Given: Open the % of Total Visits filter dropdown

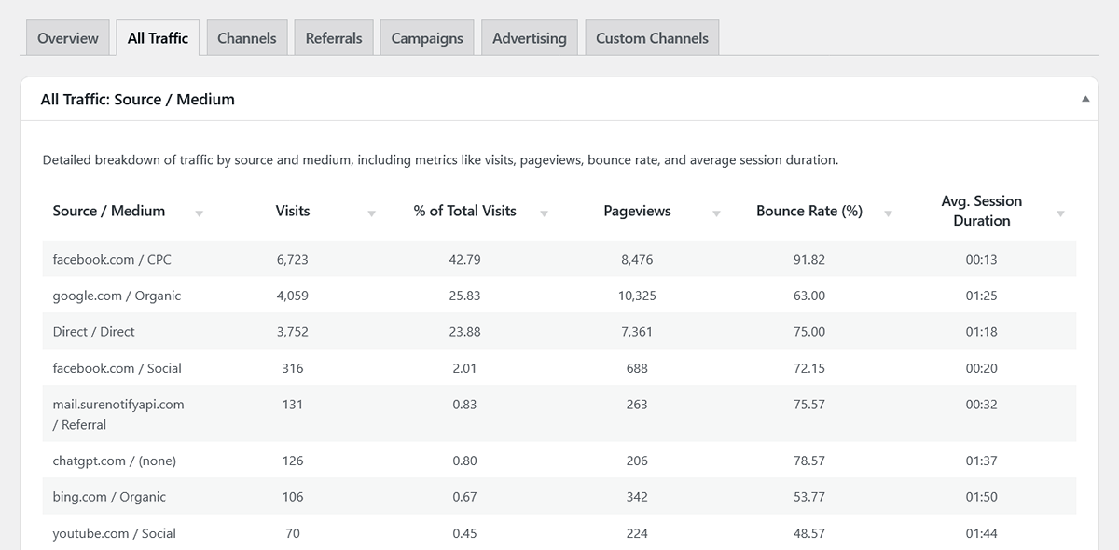Looking at the screenshot, I should click(544, 213).
